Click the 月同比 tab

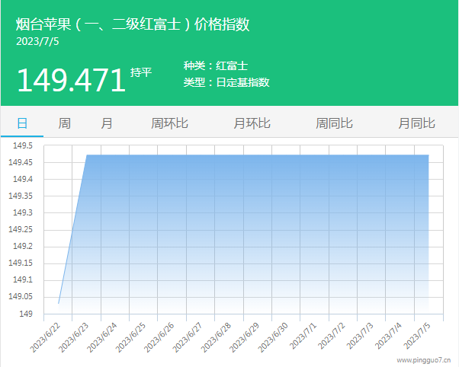click(416, 123)
